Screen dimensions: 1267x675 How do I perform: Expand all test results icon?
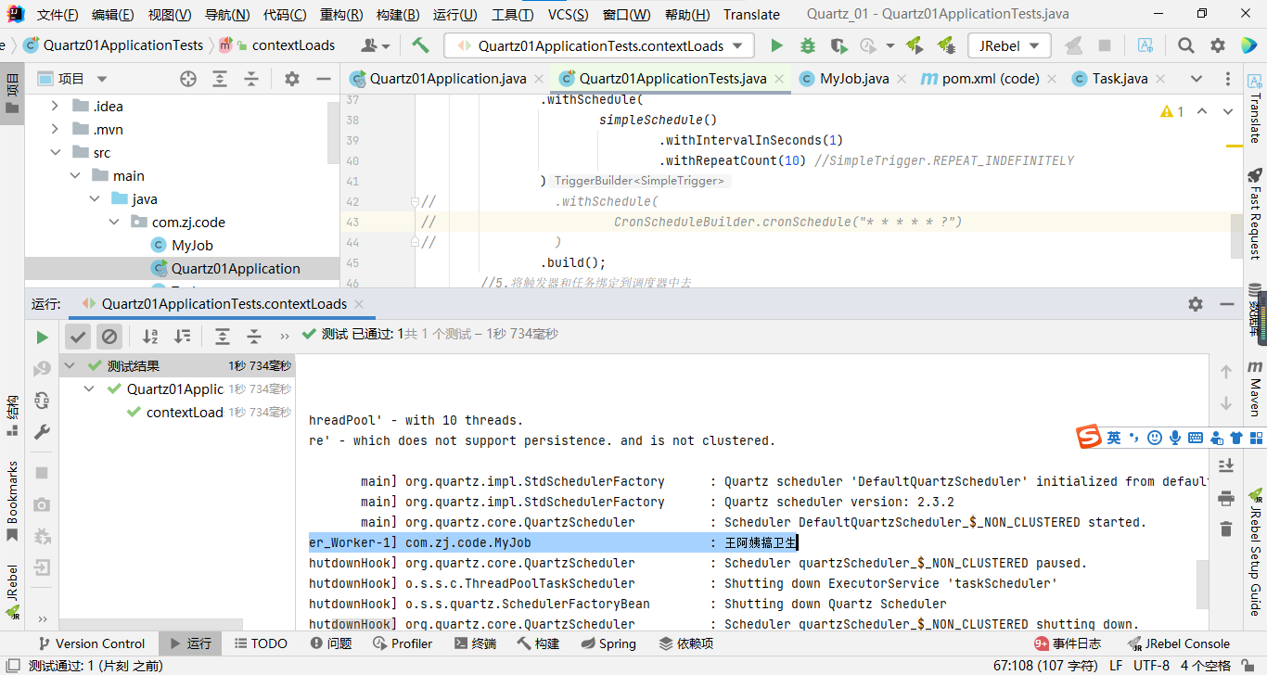pyautogui.click(x=223, y=336)
